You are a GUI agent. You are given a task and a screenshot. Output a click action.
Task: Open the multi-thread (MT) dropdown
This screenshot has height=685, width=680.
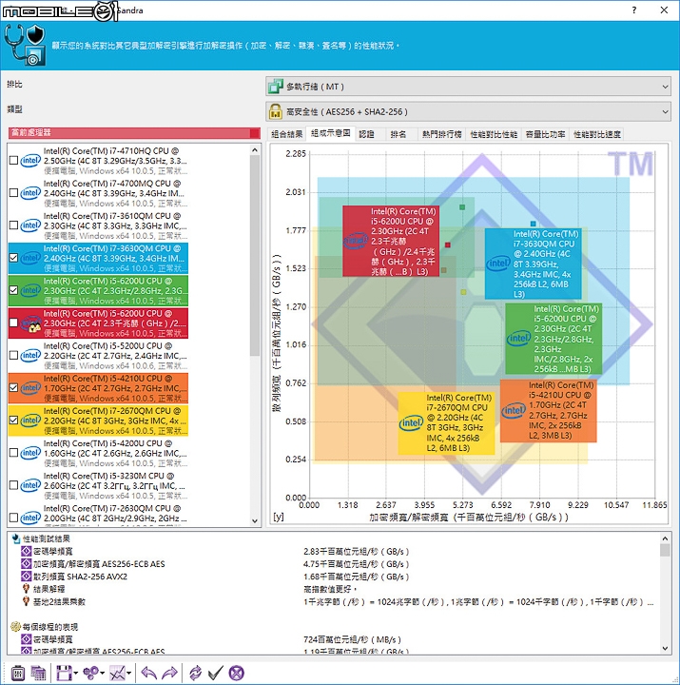coord(468,87)
